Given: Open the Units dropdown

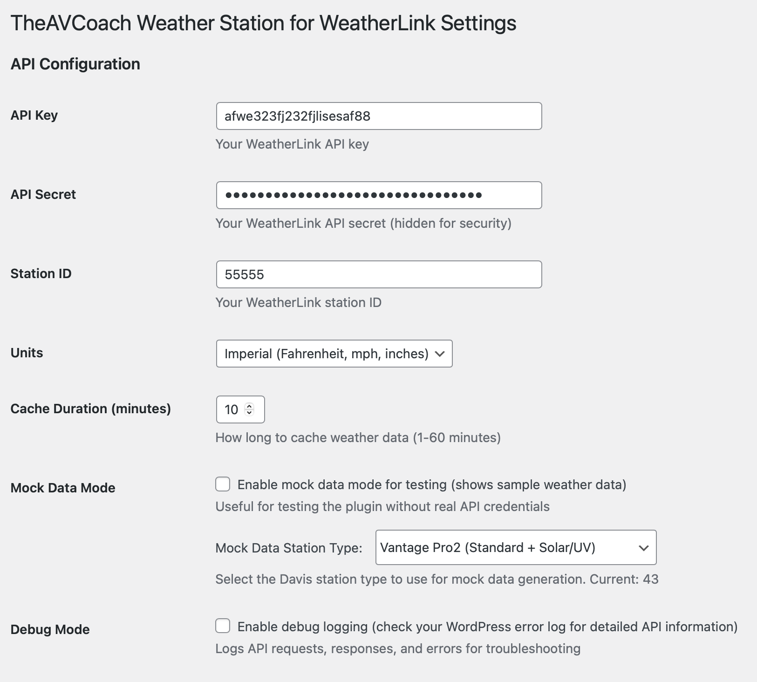Looking at the screenshot, I should pyautogui.click(x=334, y=354).
